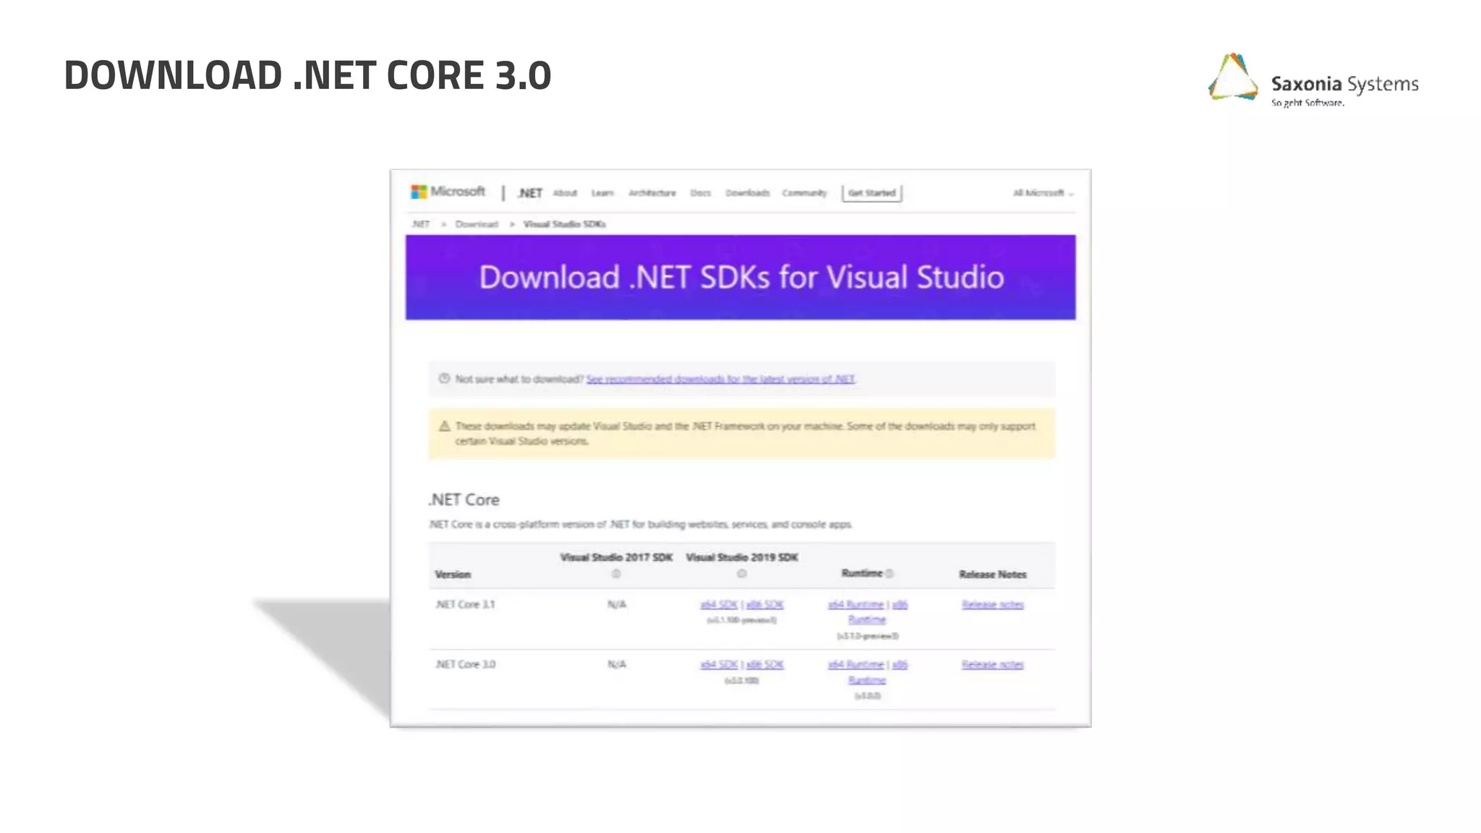Open the Downloads menu item
1481x833 pixels.
pos(747,193)
